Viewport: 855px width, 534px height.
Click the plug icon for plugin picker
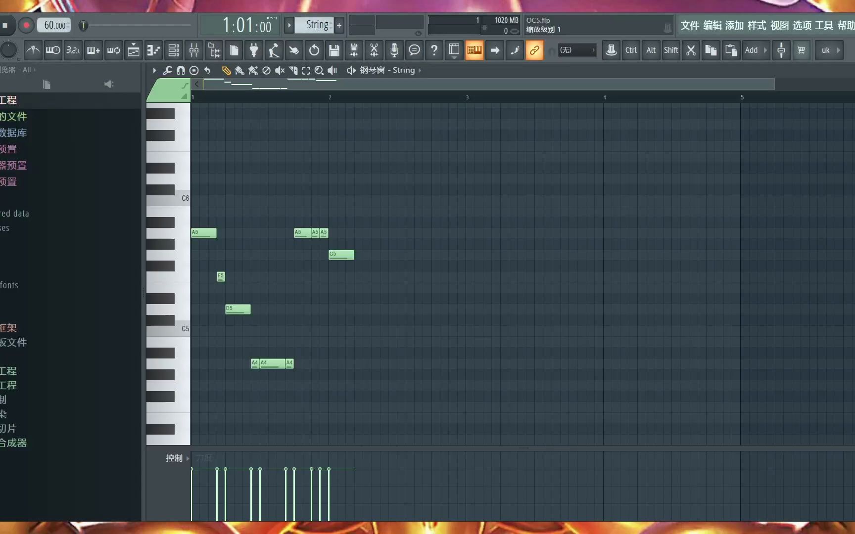[254, 50]
